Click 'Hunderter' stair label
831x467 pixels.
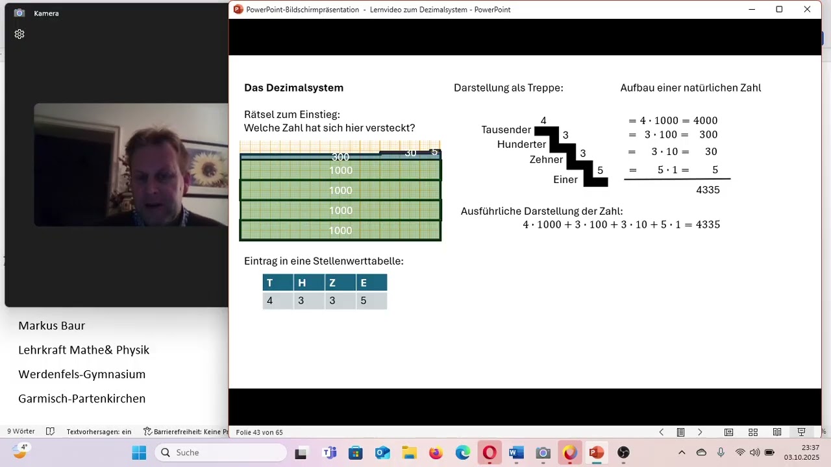point(521,145)
